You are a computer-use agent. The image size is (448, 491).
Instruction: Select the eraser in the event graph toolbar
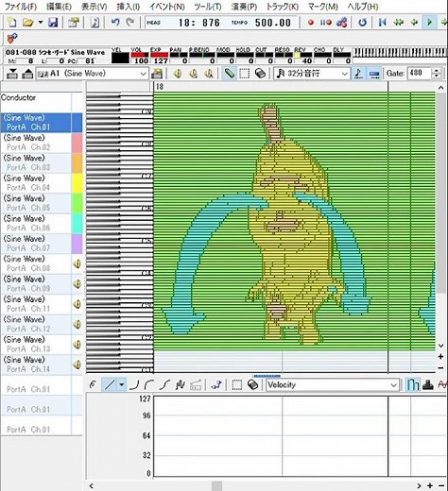pyautogui.click(x=252, y=384)
